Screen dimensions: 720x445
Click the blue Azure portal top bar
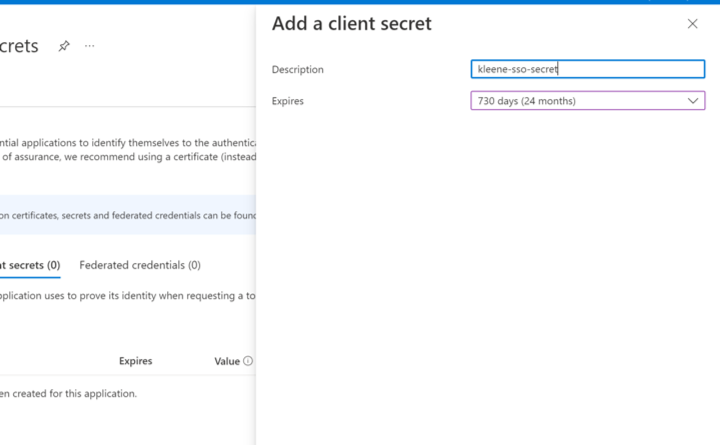click(x=360, y=2)
